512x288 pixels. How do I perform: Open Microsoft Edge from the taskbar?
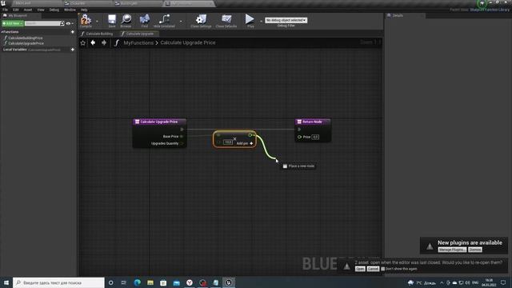[137, 282]
